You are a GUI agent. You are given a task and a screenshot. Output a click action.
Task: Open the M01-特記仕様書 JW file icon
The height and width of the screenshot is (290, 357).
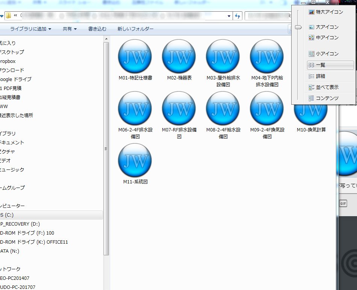click(x=135, y=56)
